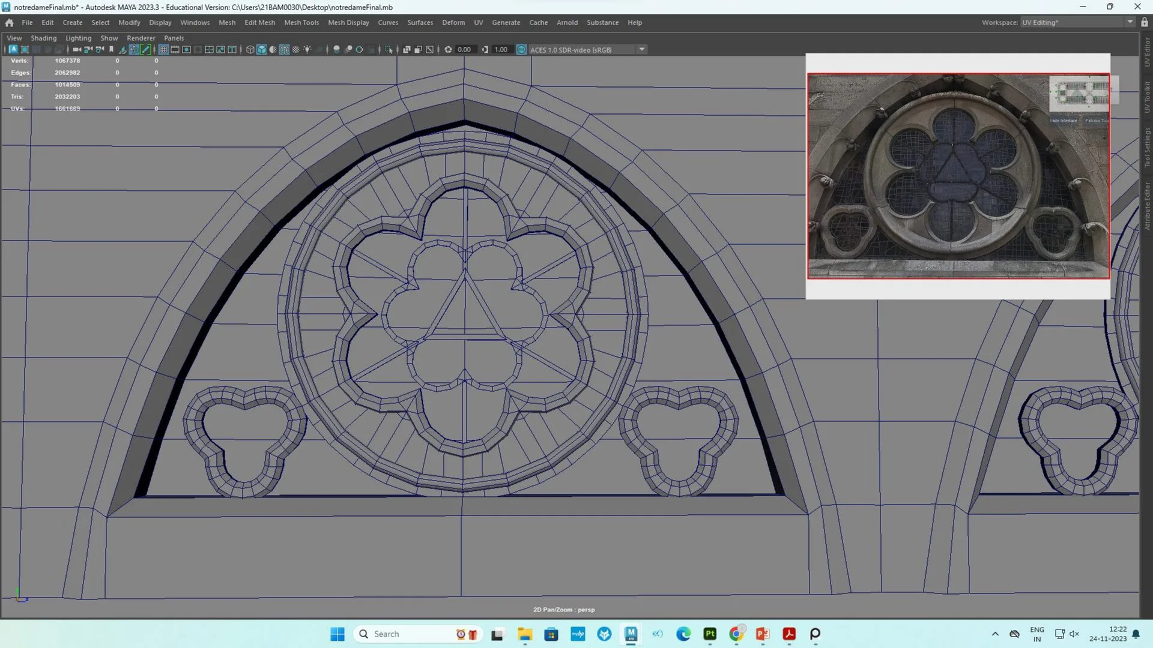This screenshot has width=1153, height=648.
Task: Toggle use default material shading
Action: point(295,49)
